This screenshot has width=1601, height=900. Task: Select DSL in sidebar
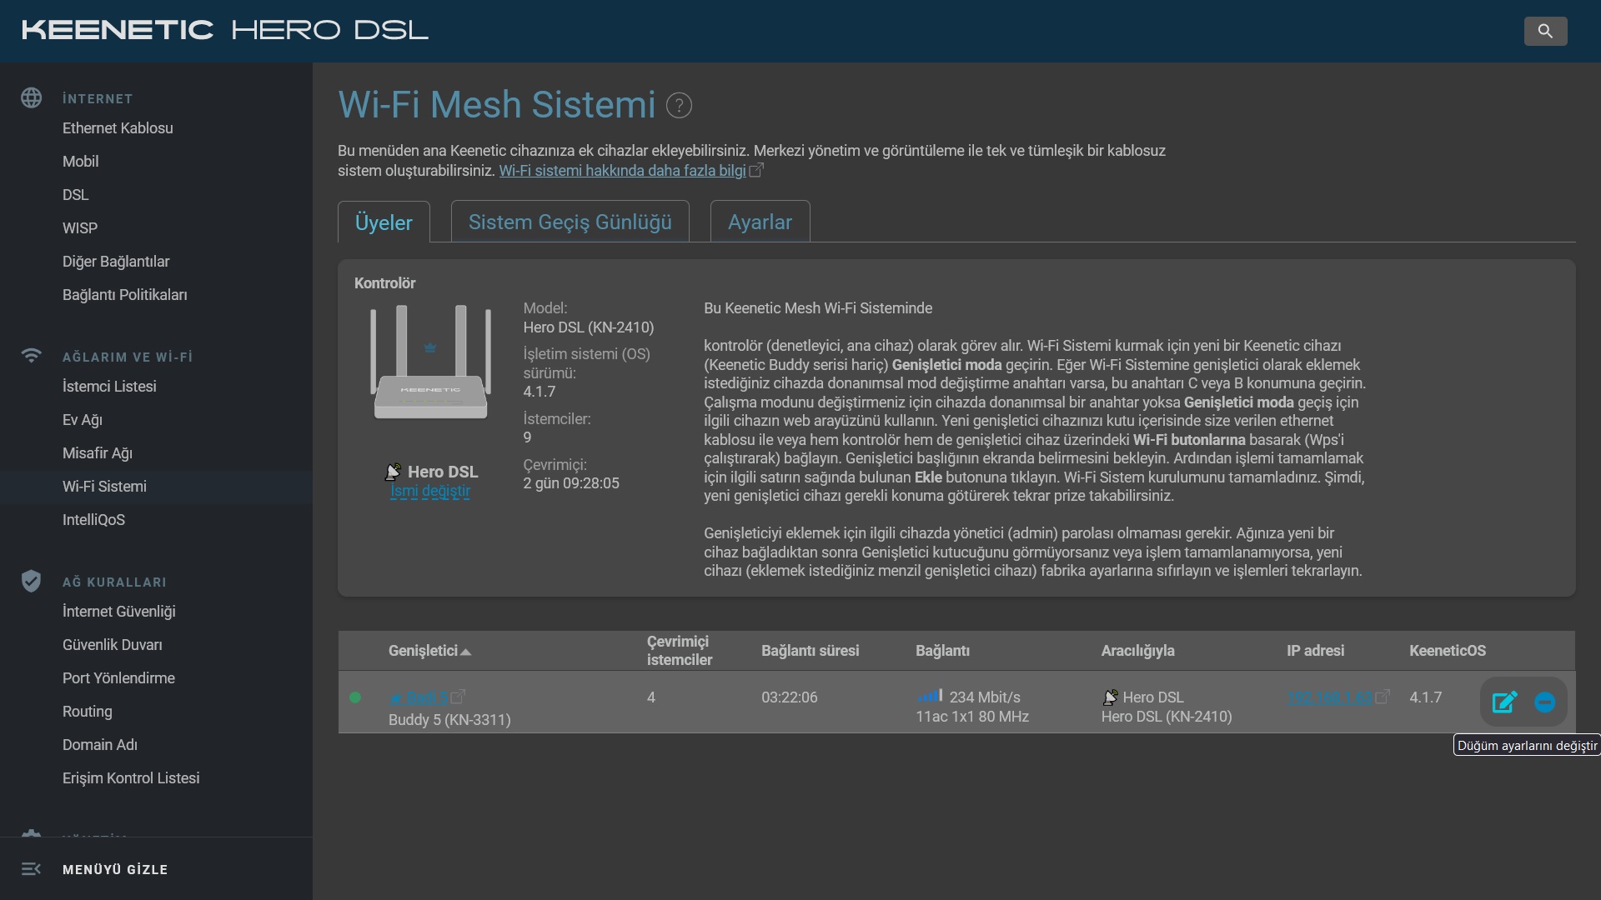[x=75, y=195]
